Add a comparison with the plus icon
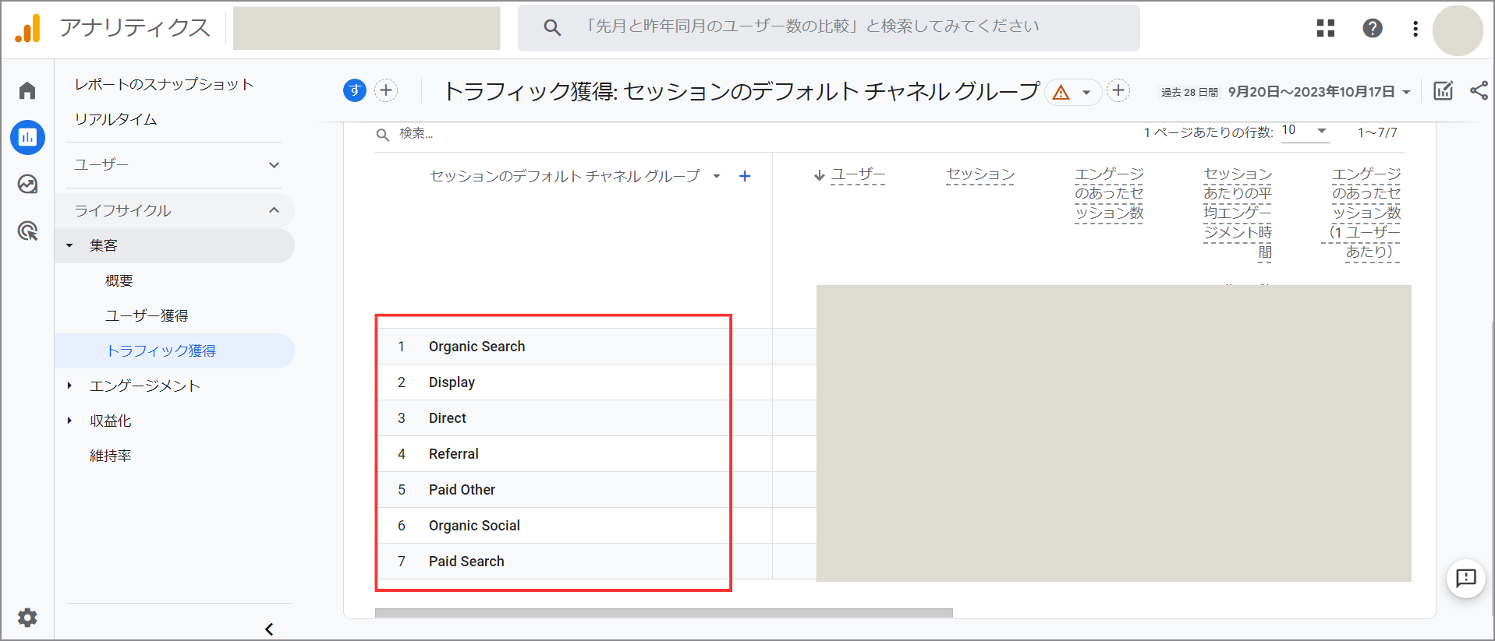 point(386,90)
